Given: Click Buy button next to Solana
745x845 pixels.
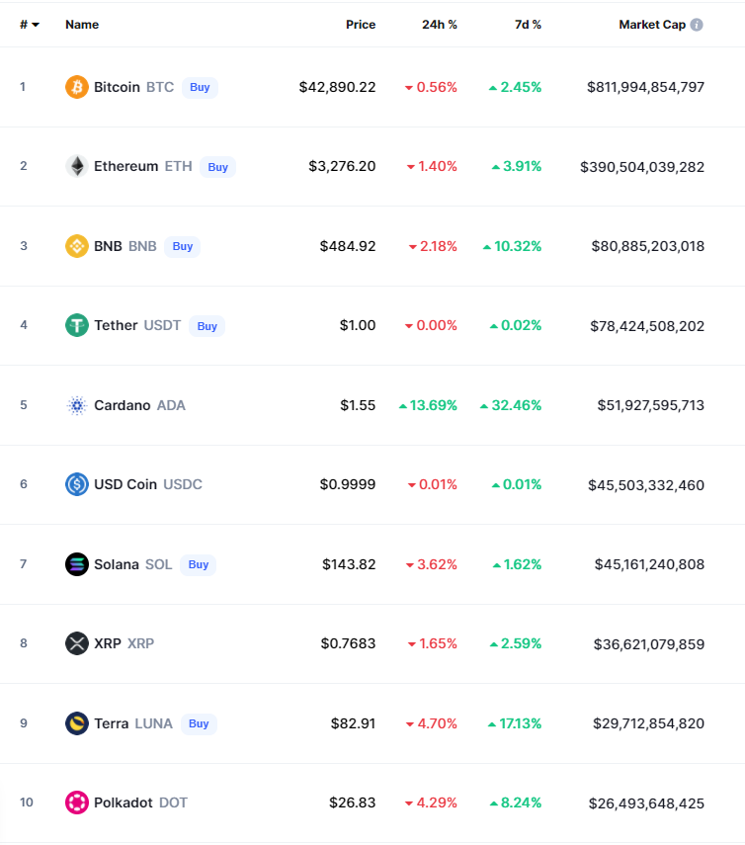Looking at the screenshot, I should coord(199,564).
